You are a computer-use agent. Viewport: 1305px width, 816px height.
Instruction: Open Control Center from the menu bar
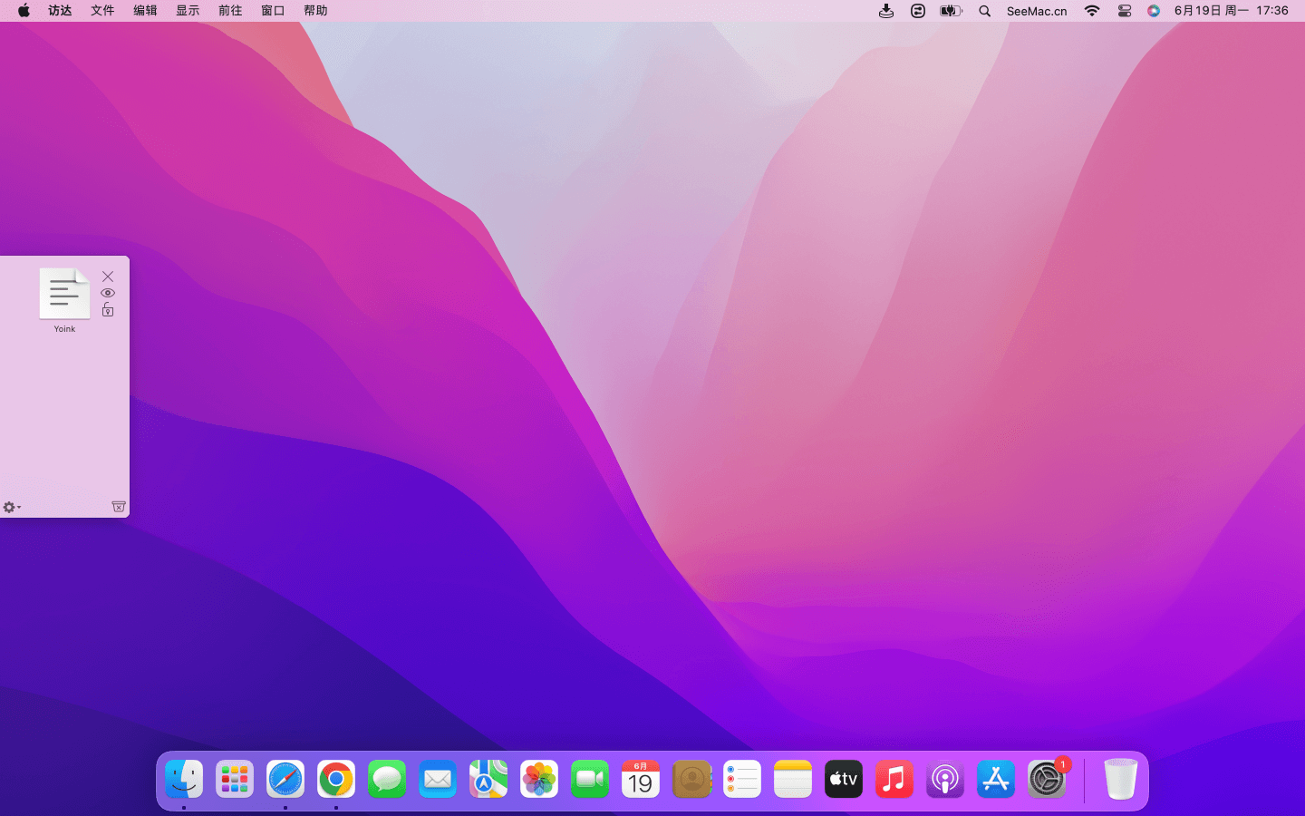[1125, 11]
